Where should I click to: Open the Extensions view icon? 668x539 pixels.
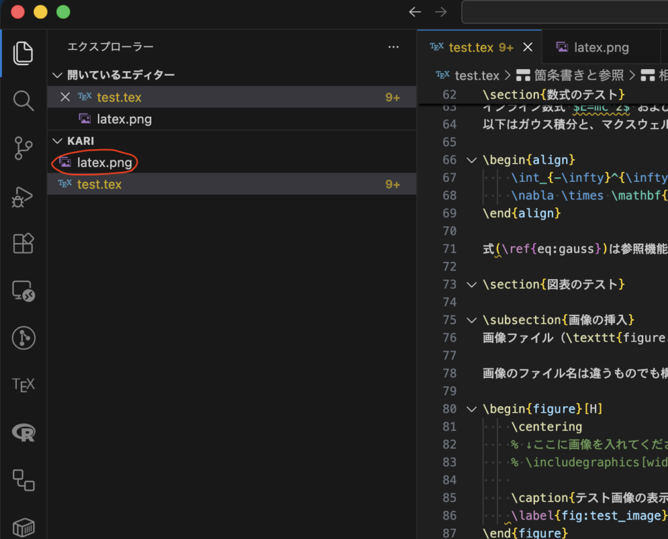(23, 243)
